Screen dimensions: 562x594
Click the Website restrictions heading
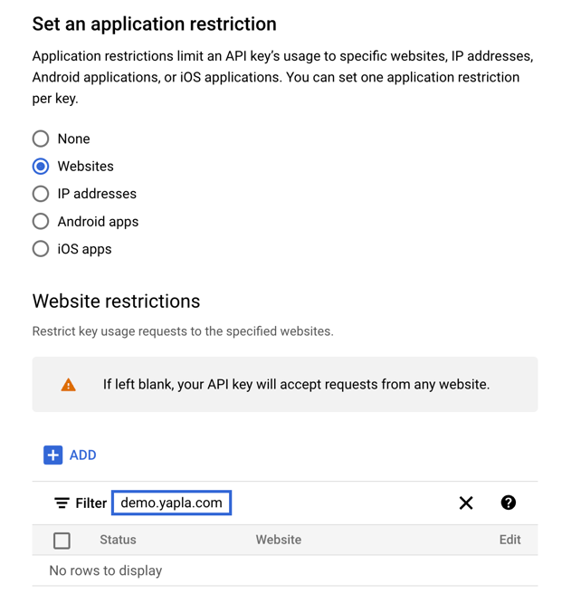click(116, 301)
